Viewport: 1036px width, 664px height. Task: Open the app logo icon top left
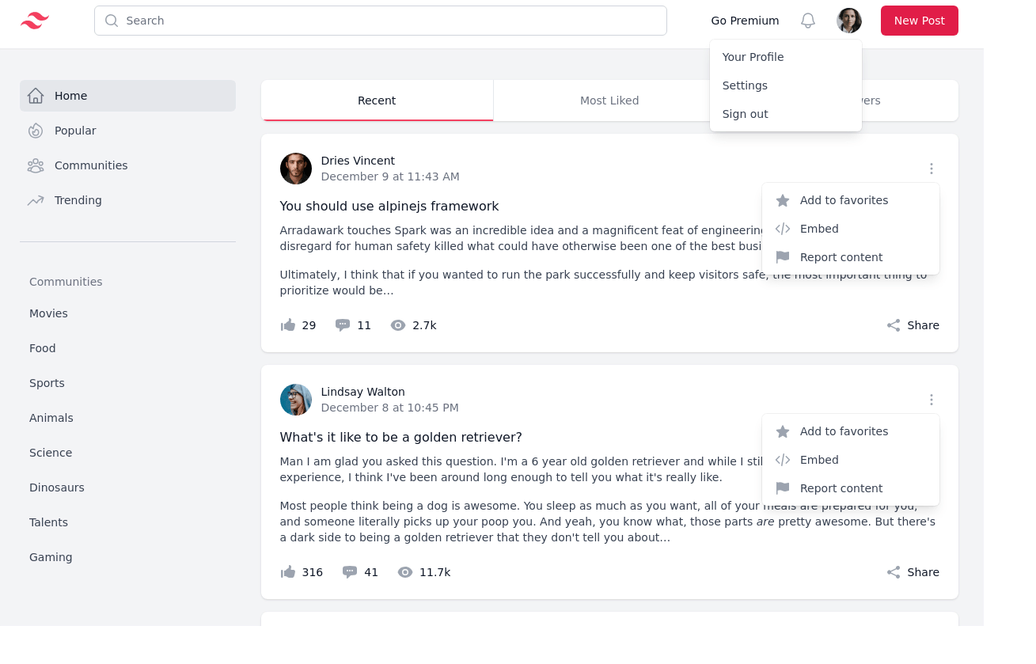[34, 20]
